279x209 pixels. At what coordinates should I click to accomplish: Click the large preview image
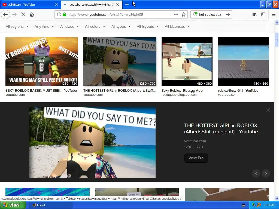[92, 142]
